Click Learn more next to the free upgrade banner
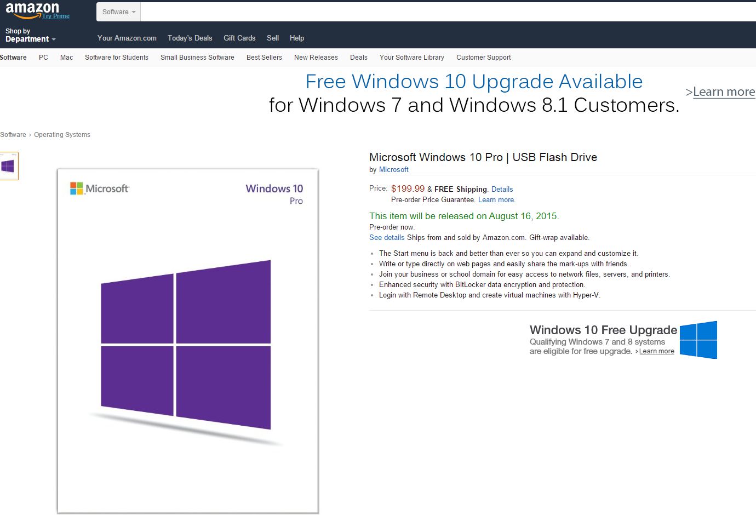This screenshot has width=756, height=515. 724,91
